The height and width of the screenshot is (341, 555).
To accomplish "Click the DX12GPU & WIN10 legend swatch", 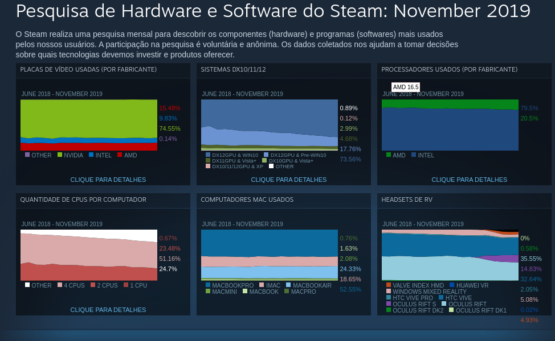I will pyautogui.click(x=208, y=155).
